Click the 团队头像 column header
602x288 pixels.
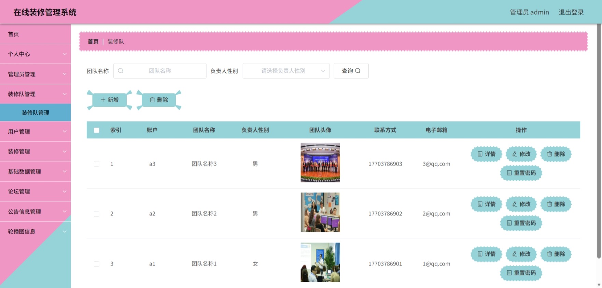coord(320,130)
